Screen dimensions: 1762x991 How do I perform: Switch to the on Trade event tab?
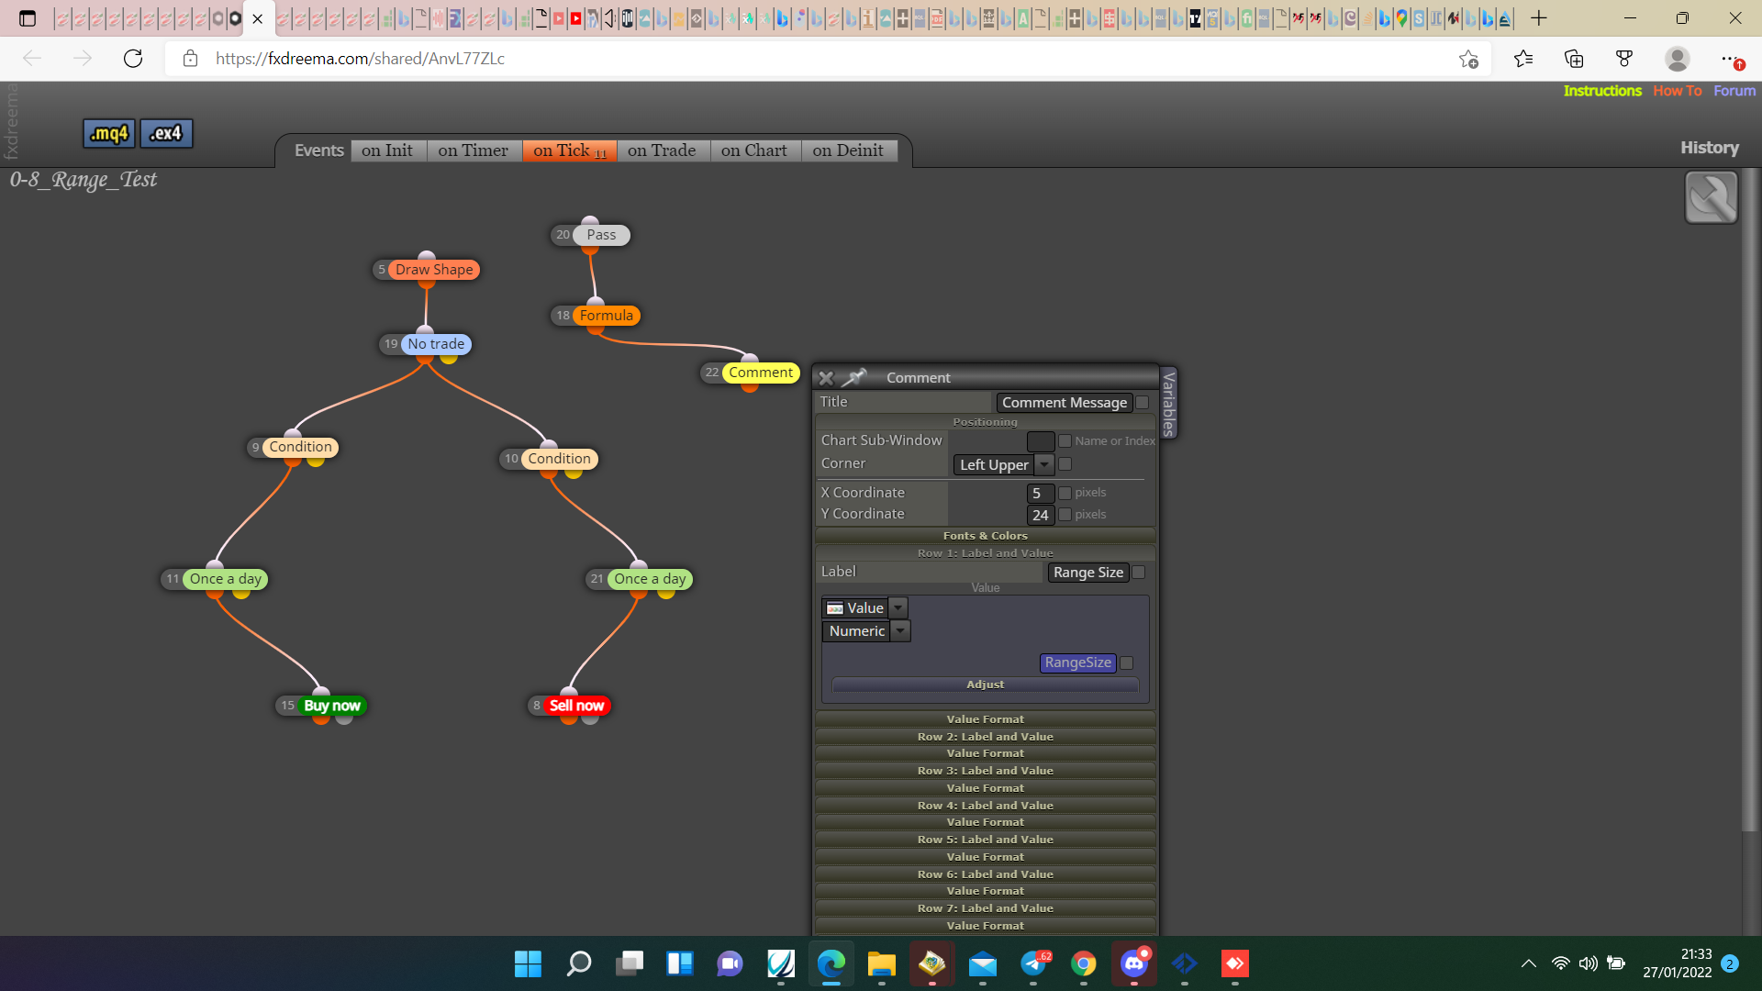click(x=662, y=150)
